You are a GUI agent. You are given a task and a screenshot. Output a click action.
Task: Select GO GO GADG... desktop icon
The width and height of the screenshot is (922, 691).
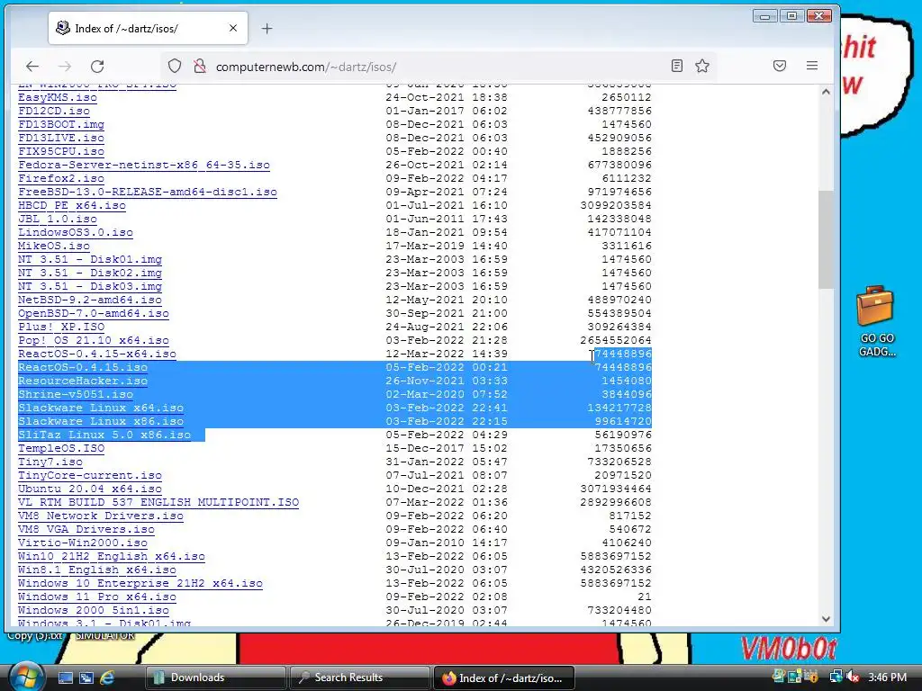[876, 321]
